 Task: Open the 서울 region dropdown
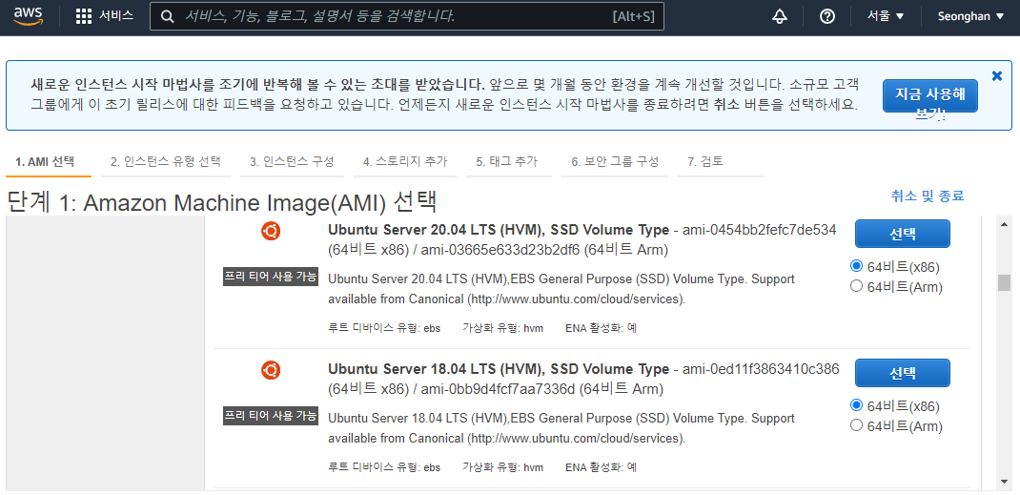coord(886,16)
